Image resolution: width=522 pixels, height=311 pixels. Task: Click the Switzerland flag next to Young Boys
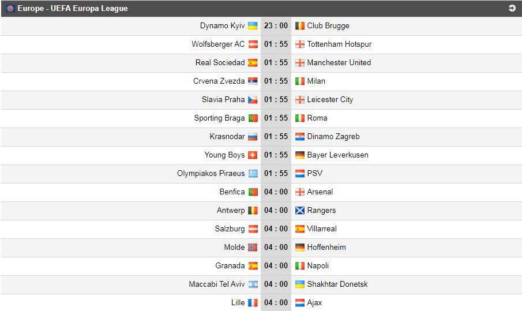(x=253, y=155)
